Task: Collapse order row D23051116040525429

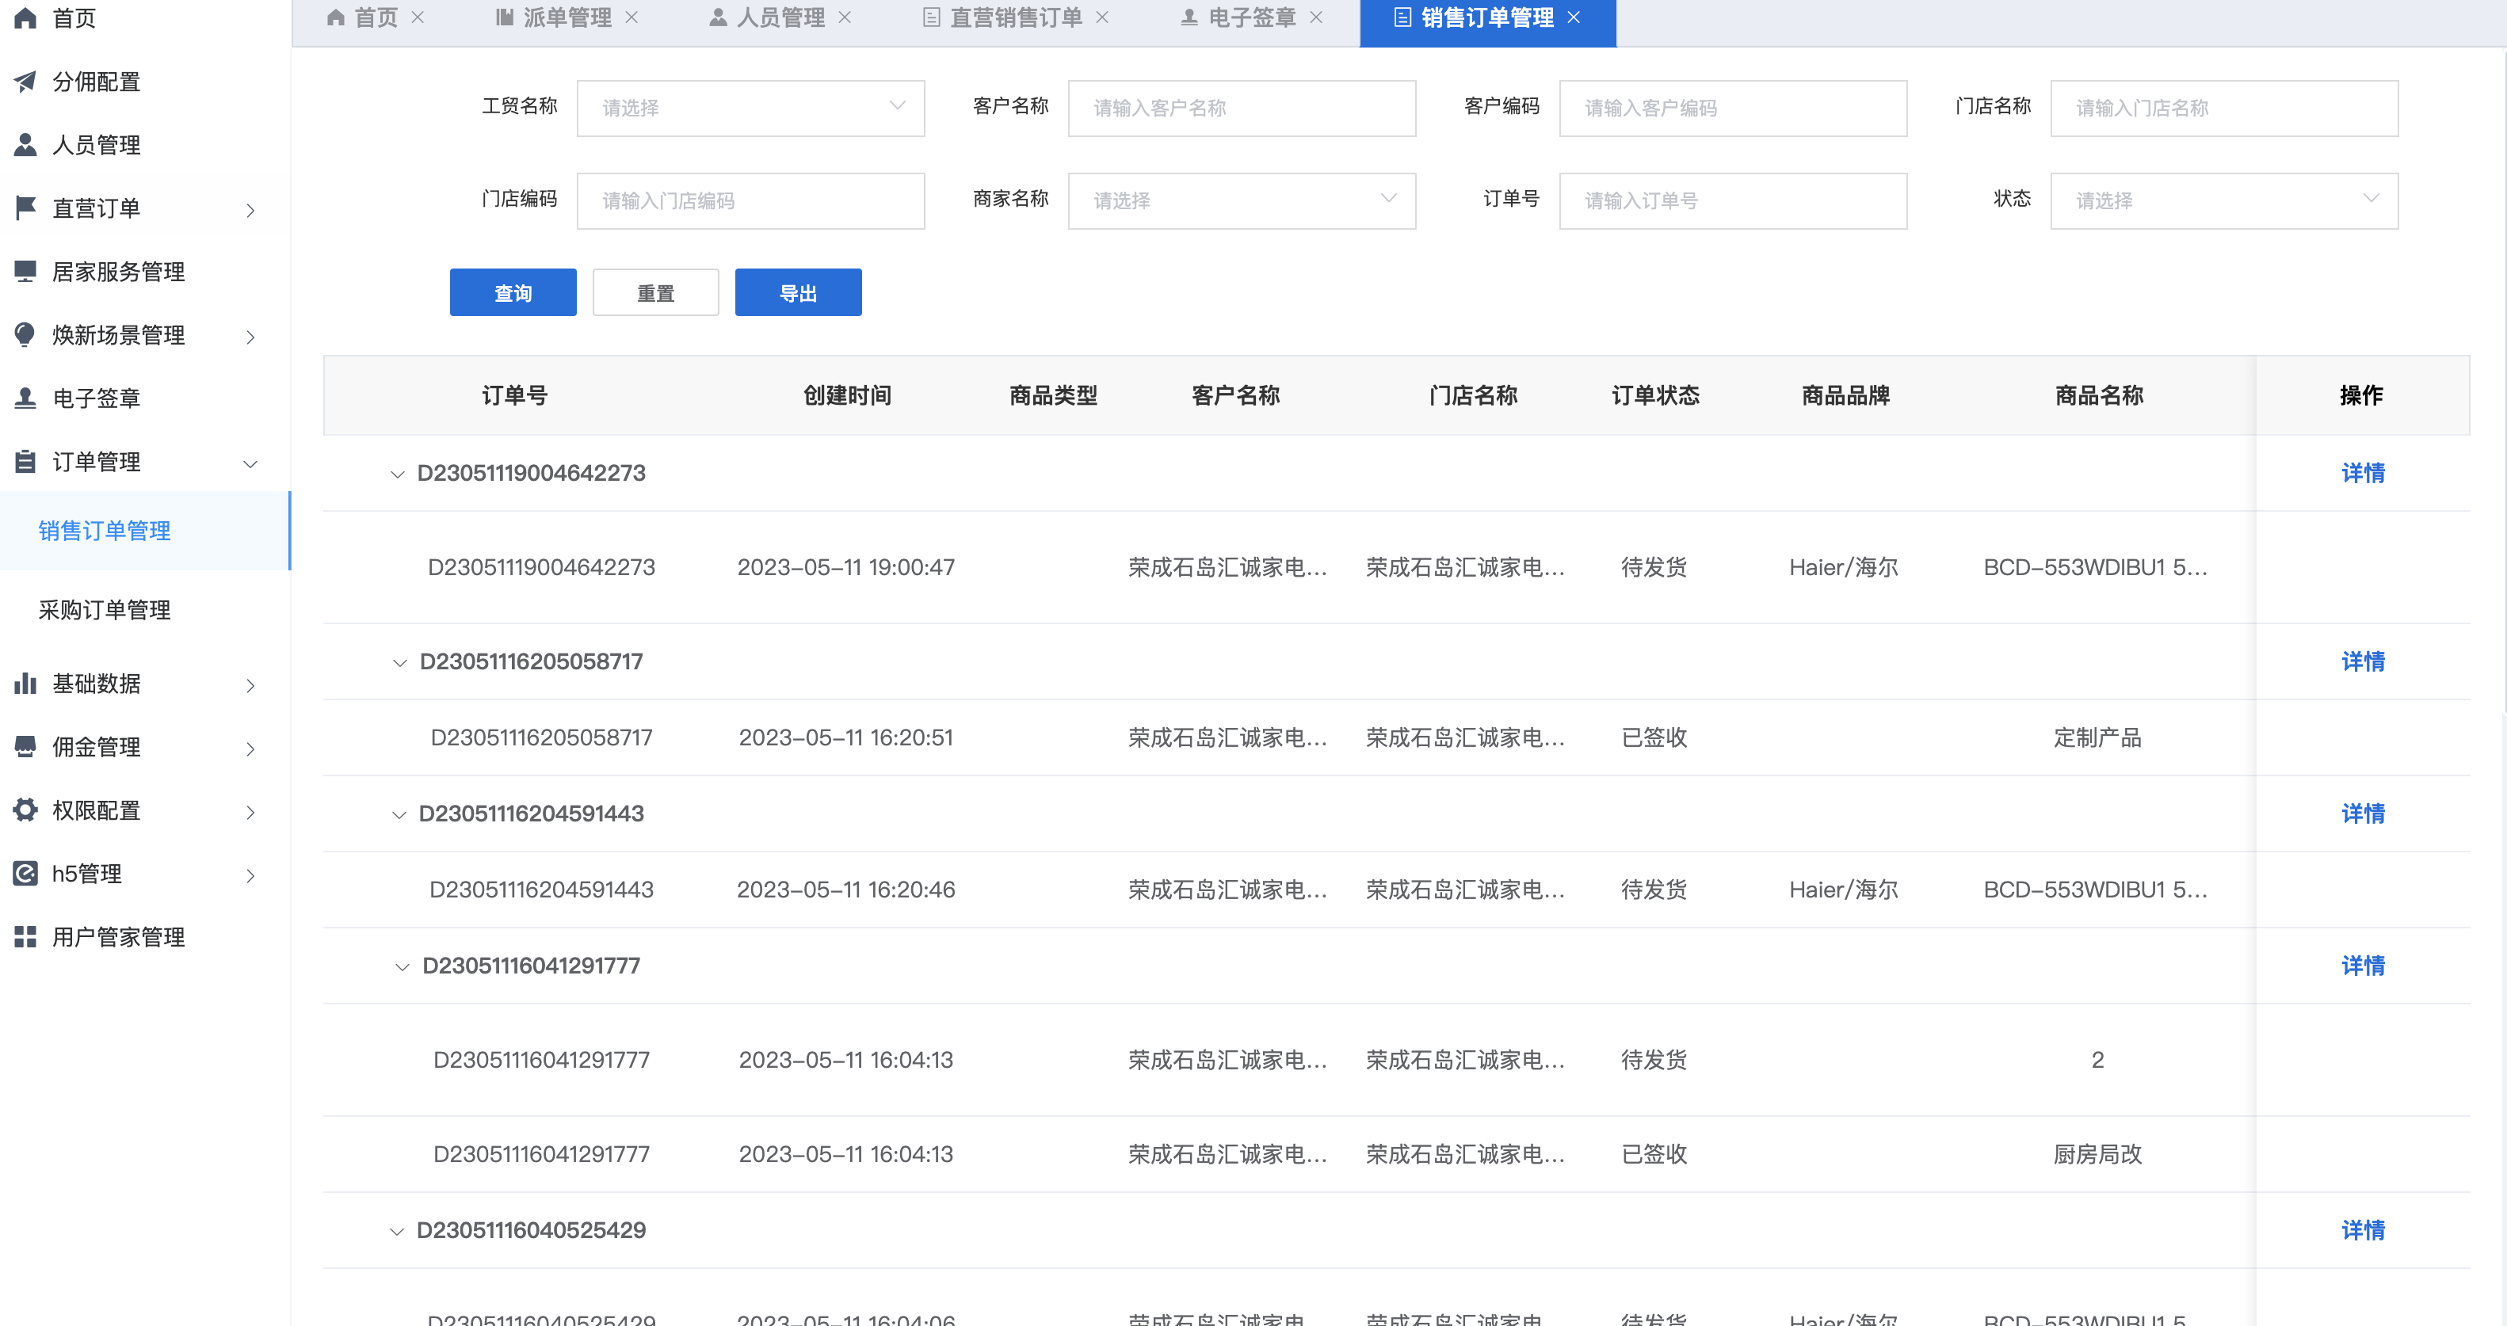Action: pyautogui.click(x=396, y=1231)
